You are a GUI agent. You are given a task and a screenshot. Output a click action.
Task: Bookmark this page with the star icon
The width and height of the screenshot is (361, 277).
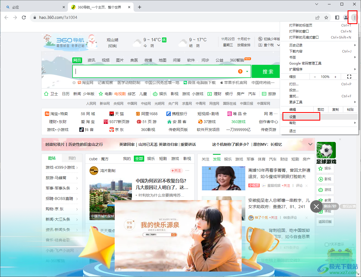(x=326, y=18)
